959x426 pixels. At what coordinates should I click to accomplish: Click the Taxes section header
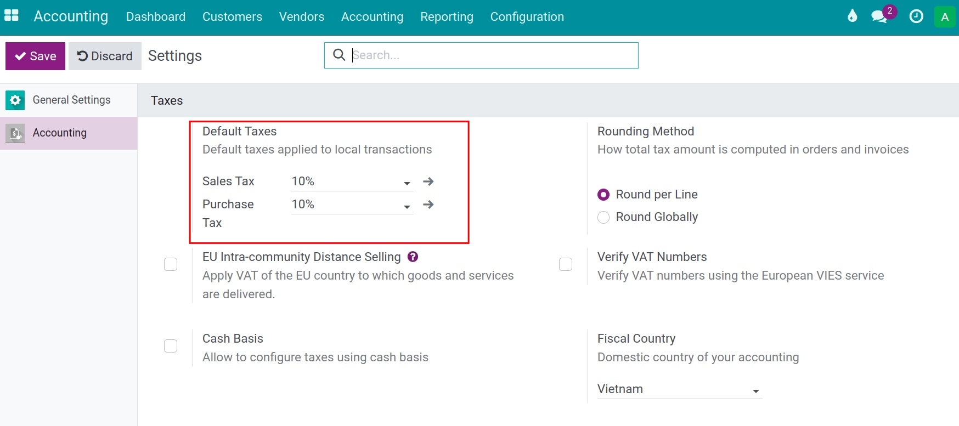coord(167,101)
